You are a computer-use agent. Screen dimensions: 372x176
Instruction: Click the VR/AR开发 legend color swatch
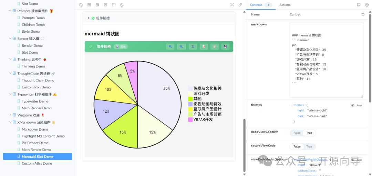pyautogui.click(x=190, y=120)
